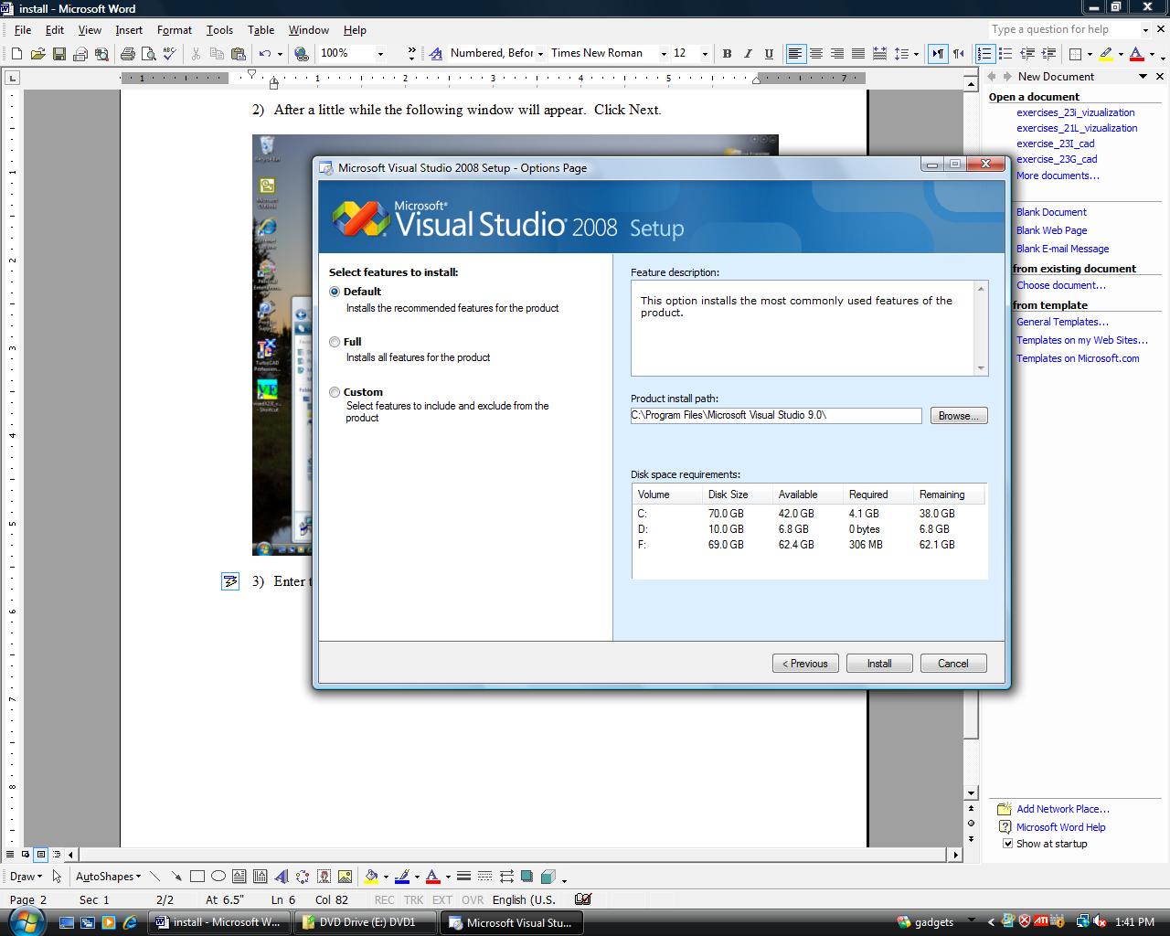Click the product install path field

(x=776, y=416)
